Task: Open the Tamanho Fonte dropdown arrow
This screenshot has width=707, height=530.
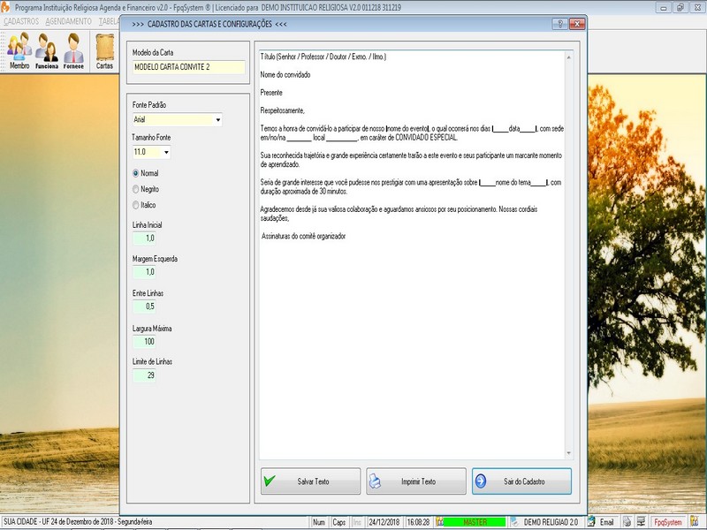Action: (166, 152)
